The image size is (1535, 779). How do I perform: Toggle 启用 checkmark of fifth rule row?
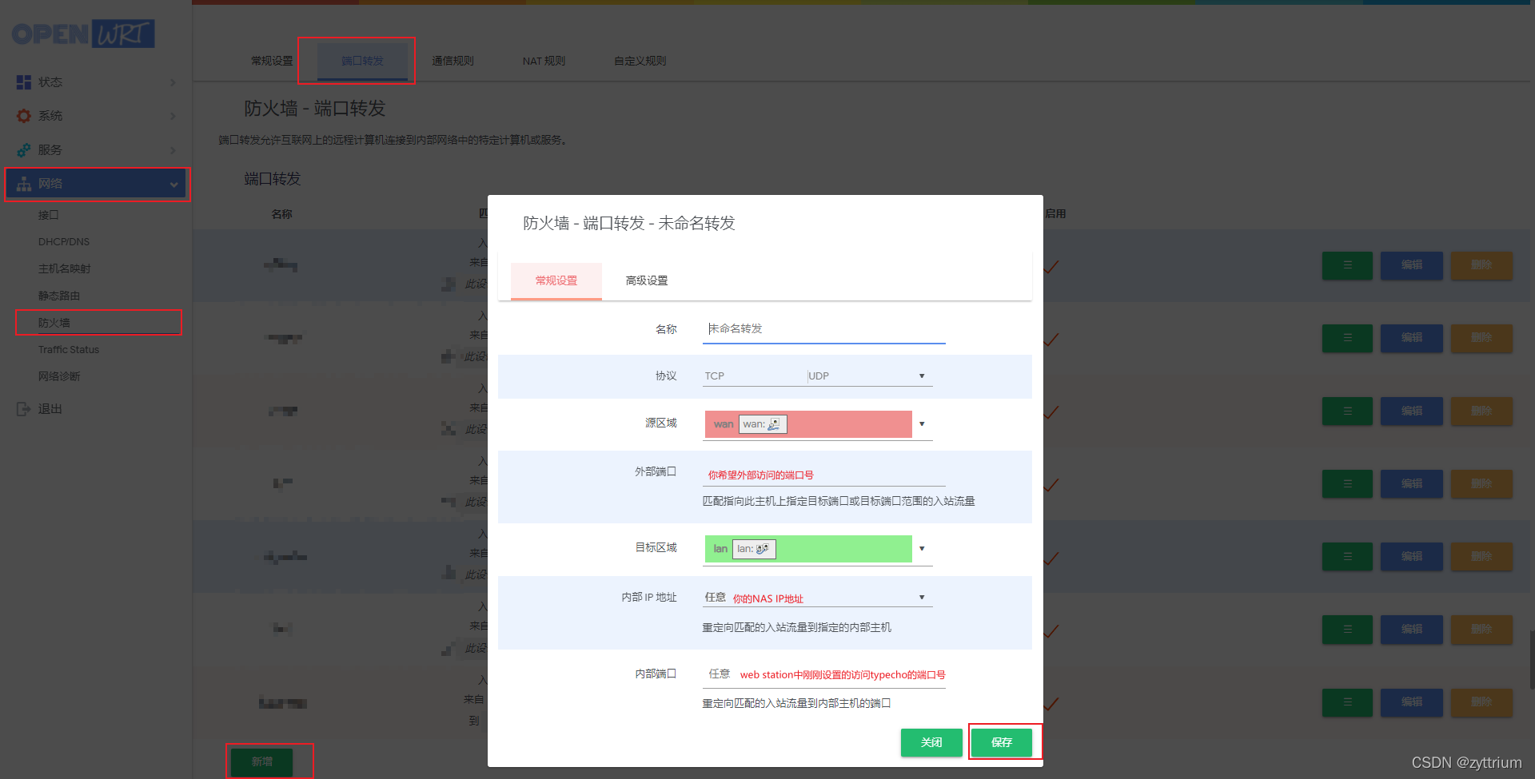click(1051, 558)
